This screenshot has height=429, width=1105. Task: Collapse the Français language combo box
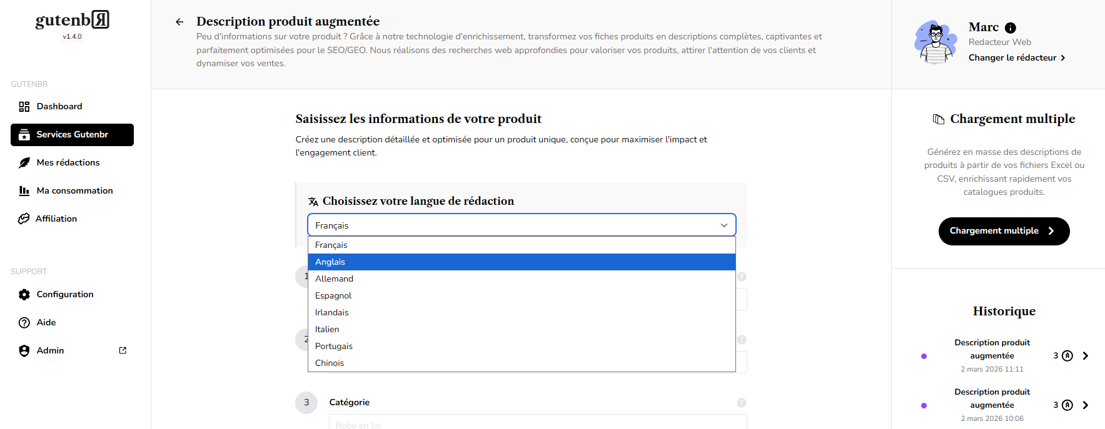coord(521,225)
